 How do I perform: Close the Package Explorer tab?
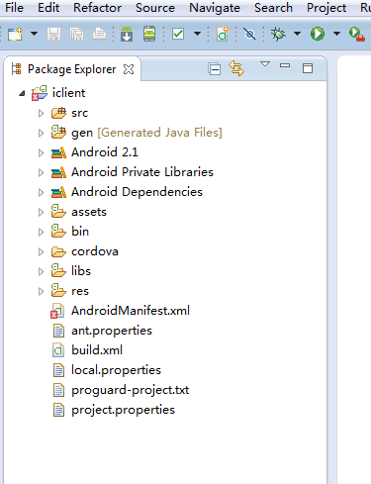click(x=129, y=69)
